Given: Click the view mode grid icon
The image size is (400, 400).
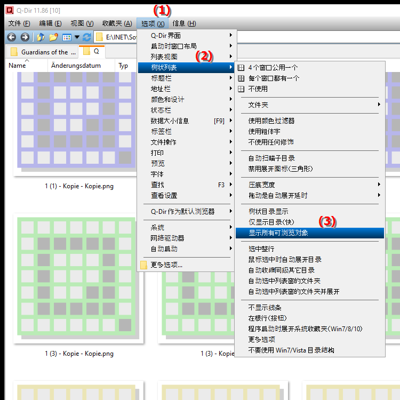Looking at the screenshot, I should tap(67, 37).
